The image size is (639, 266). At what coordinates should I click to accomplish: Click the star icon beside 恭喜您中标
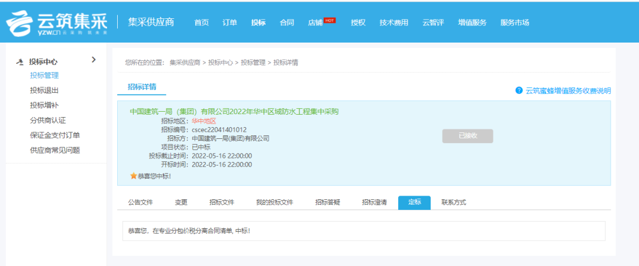133,176
